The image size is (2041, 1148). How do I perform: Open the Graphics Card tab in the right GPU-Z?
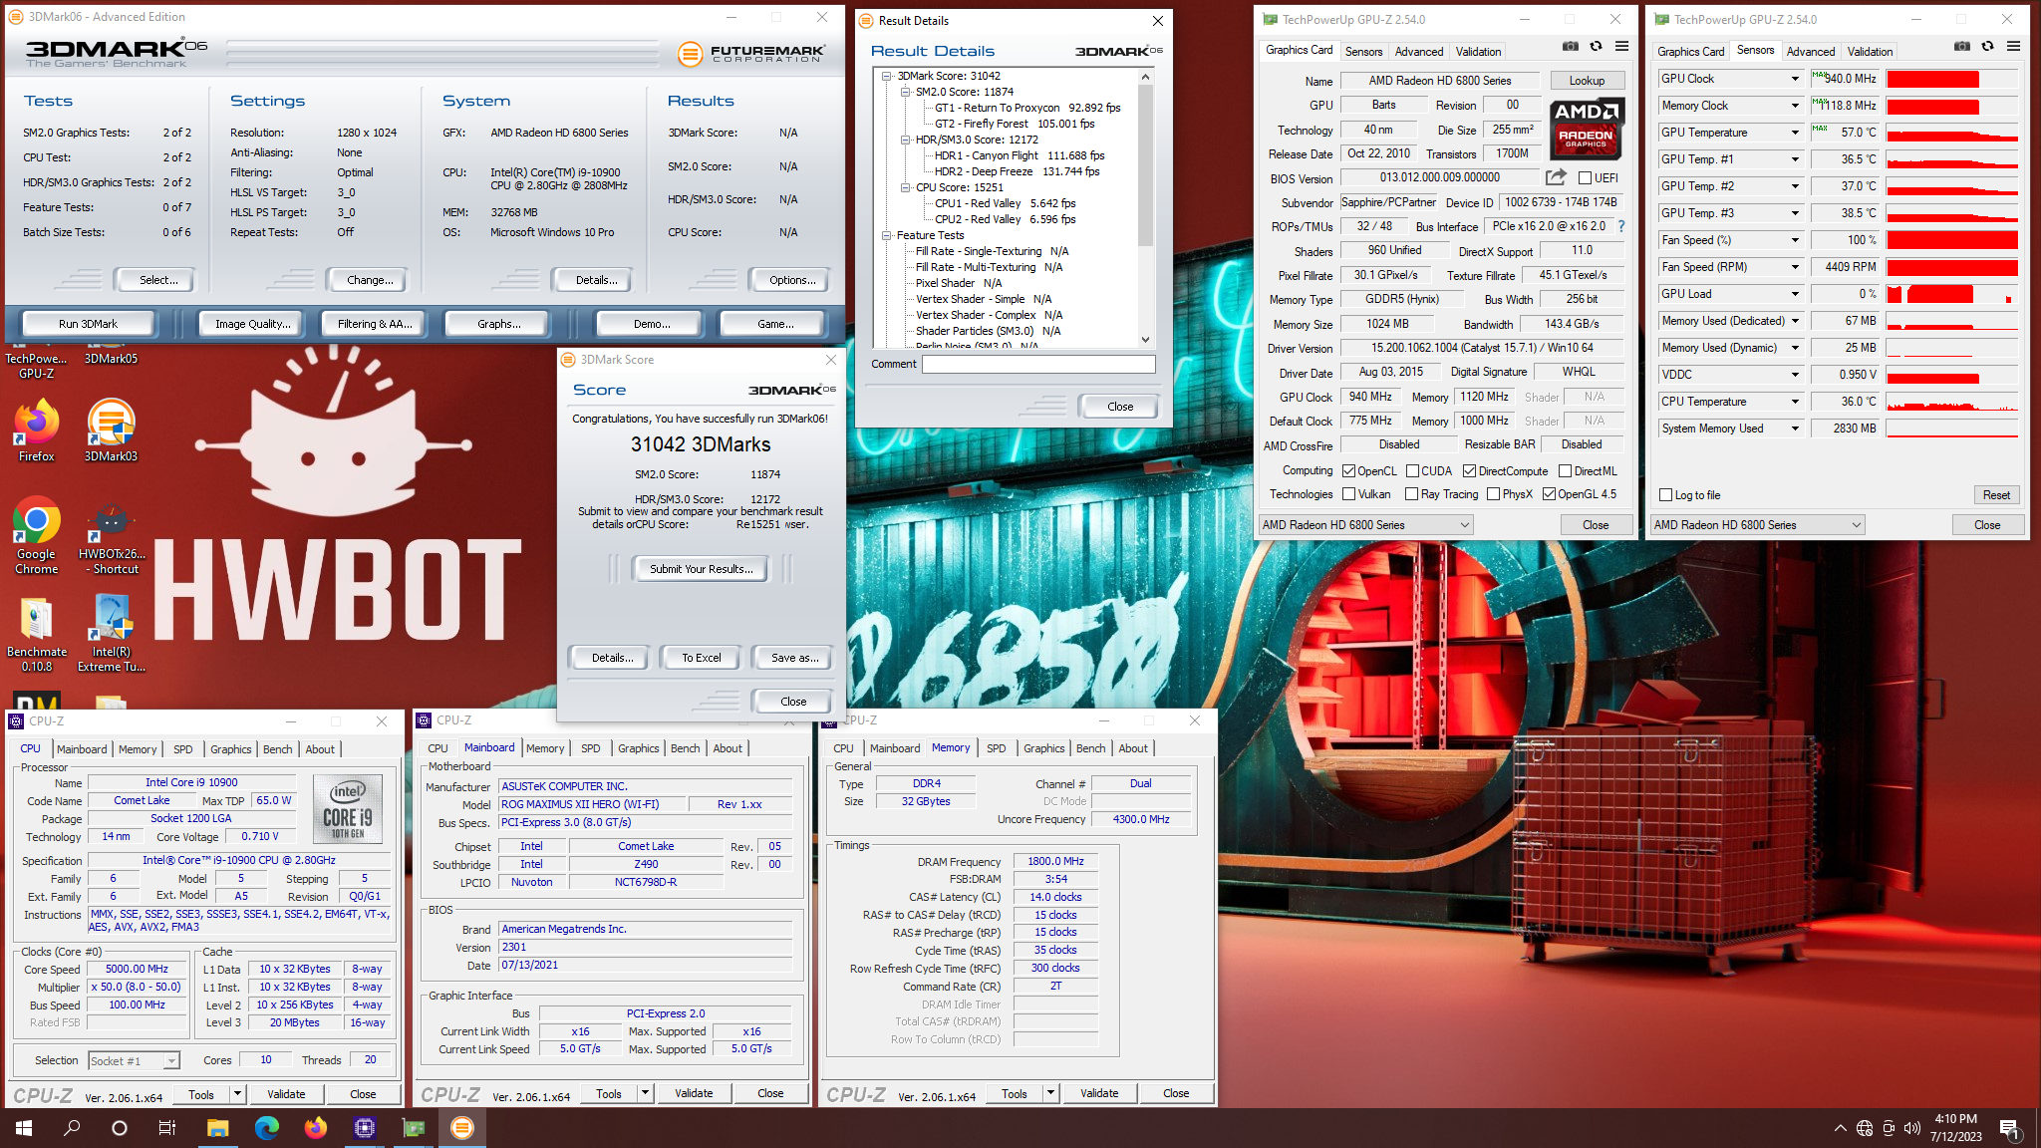point(1690,52)
